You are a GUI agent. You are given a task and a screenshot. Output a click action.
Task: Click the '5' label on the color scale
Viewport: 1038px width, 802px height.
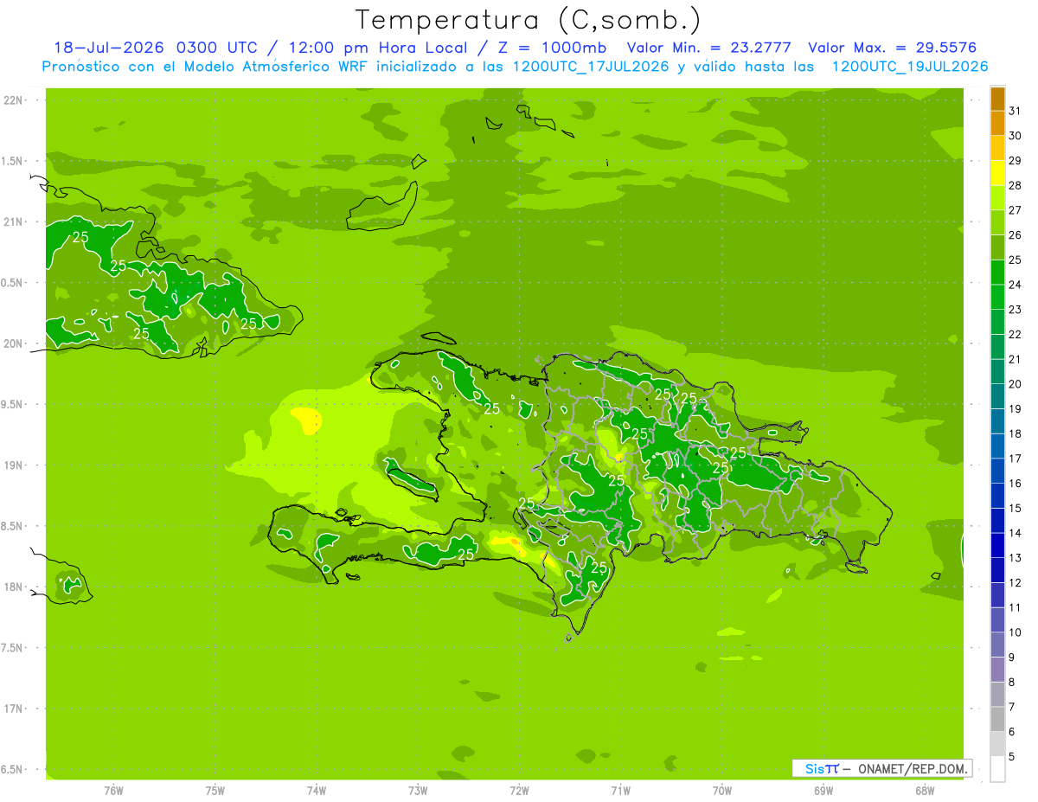coord(1011,757)
